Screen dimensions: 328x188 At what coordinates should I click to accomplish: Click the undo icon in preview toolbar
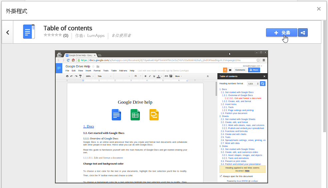[x=72, y=76]
